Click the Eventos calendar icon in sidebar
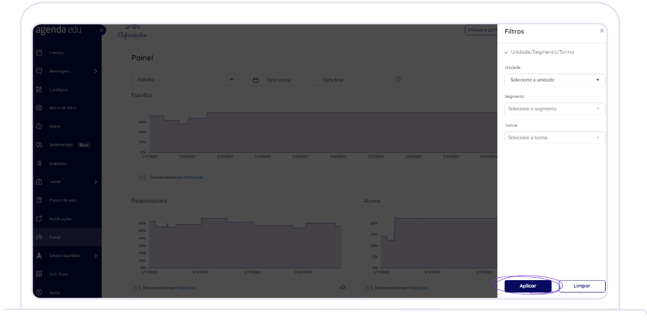The image size is (647, 322). tap(39, 52)
